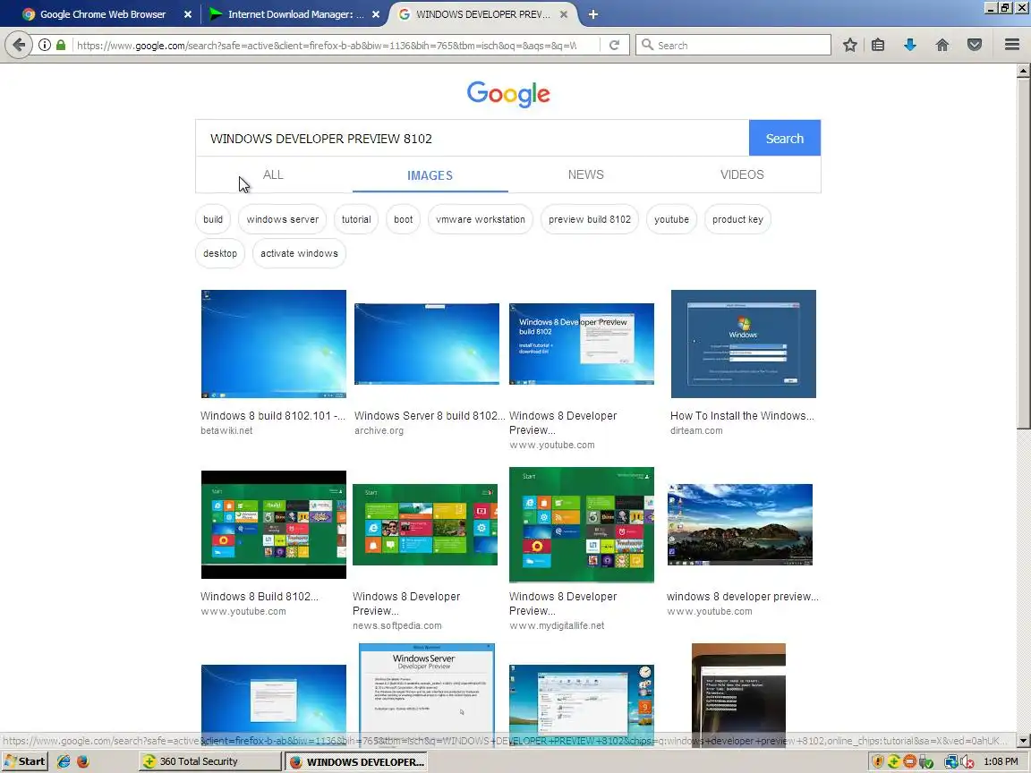Filter by the 'vmware workstation' chip
The height and width of the screenshot is (773, 1031).
481,219
